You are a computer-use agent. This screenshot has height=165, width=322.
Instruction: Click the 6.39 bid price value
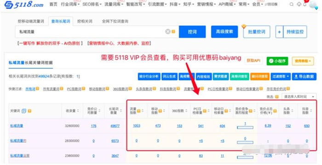coord(268,126)
